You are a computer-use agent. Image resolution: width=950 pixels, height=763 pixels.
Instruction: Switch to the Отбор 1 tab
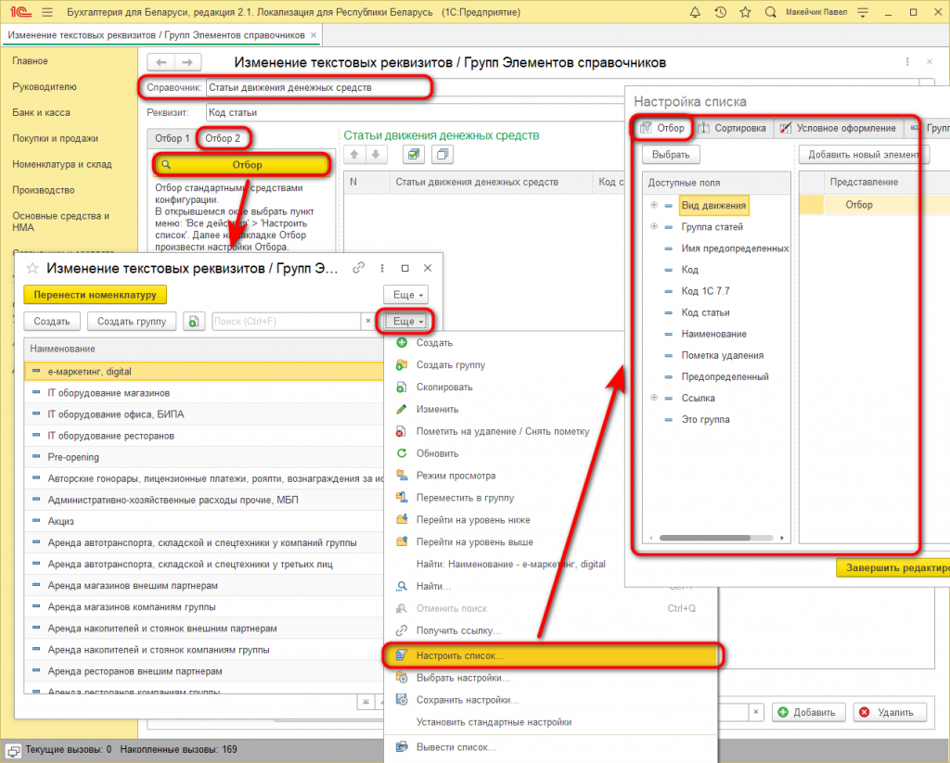pyautogui.click(x=172, y=139)
